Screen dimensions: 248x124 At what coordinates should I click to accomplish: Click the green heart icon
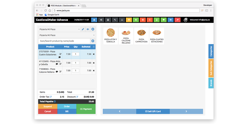click(164, 20)
